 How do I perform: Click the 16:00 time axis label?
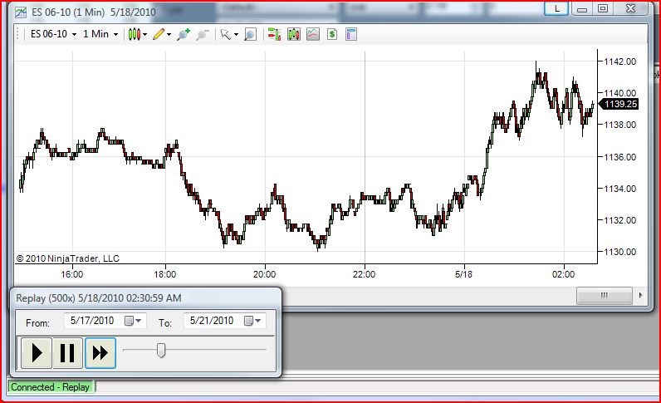(72, 274)
